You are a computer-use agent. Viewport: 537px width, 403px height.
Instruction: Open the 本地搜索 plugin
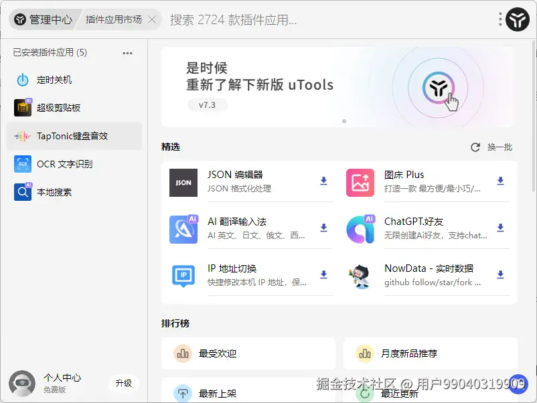74,192
